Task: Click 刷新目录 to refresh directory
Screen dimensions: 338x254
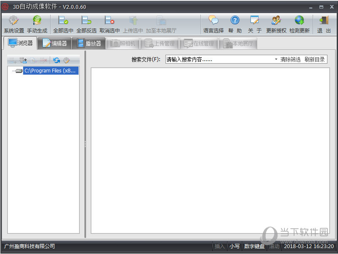Action: [314, 59]
